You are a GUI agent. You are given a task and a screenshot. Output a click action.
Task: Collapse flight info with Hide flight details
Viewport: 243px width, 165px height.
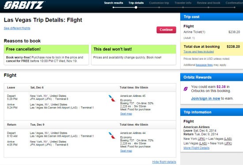click(x=164, y=162)
